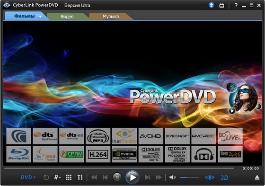The height and width of the screenshot is (186, 265).
Task: Click the PowerDVD eye logo in title bar
Action: click(x=6, y=5)
